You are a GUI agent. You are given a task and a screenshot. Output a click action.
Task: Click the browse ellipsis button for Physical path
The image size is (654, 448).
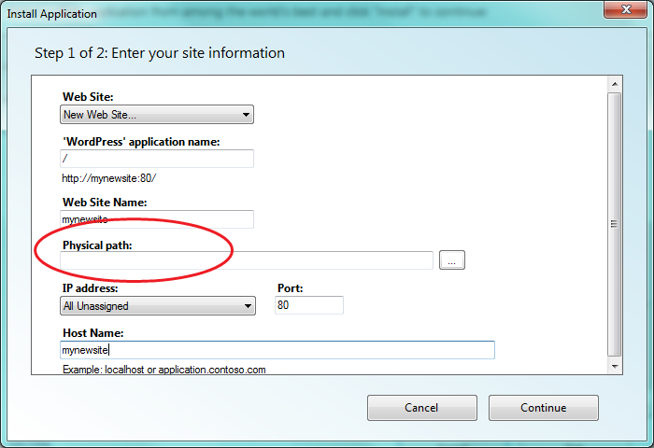[451, 260]
